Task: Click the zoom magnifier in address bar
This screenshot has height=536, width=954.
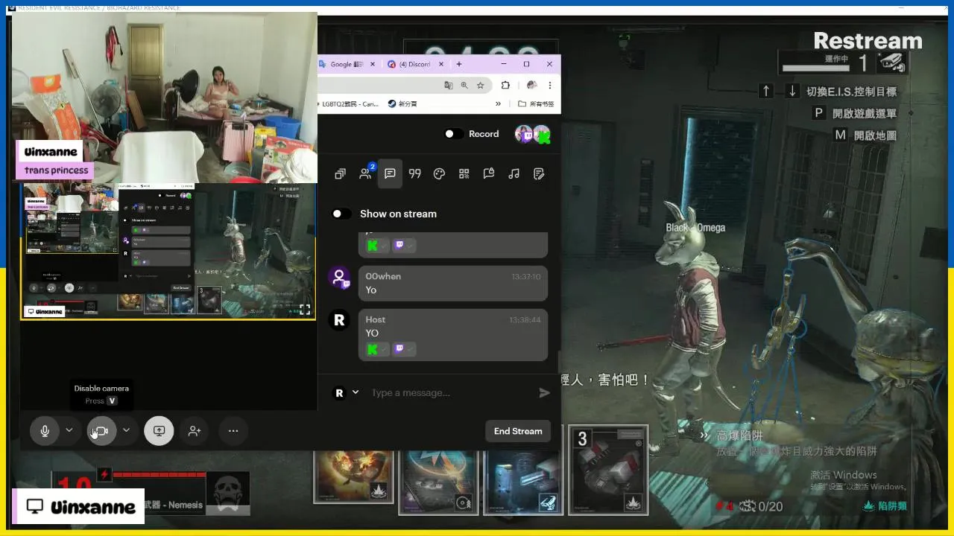Action: (x=464, y=85)
